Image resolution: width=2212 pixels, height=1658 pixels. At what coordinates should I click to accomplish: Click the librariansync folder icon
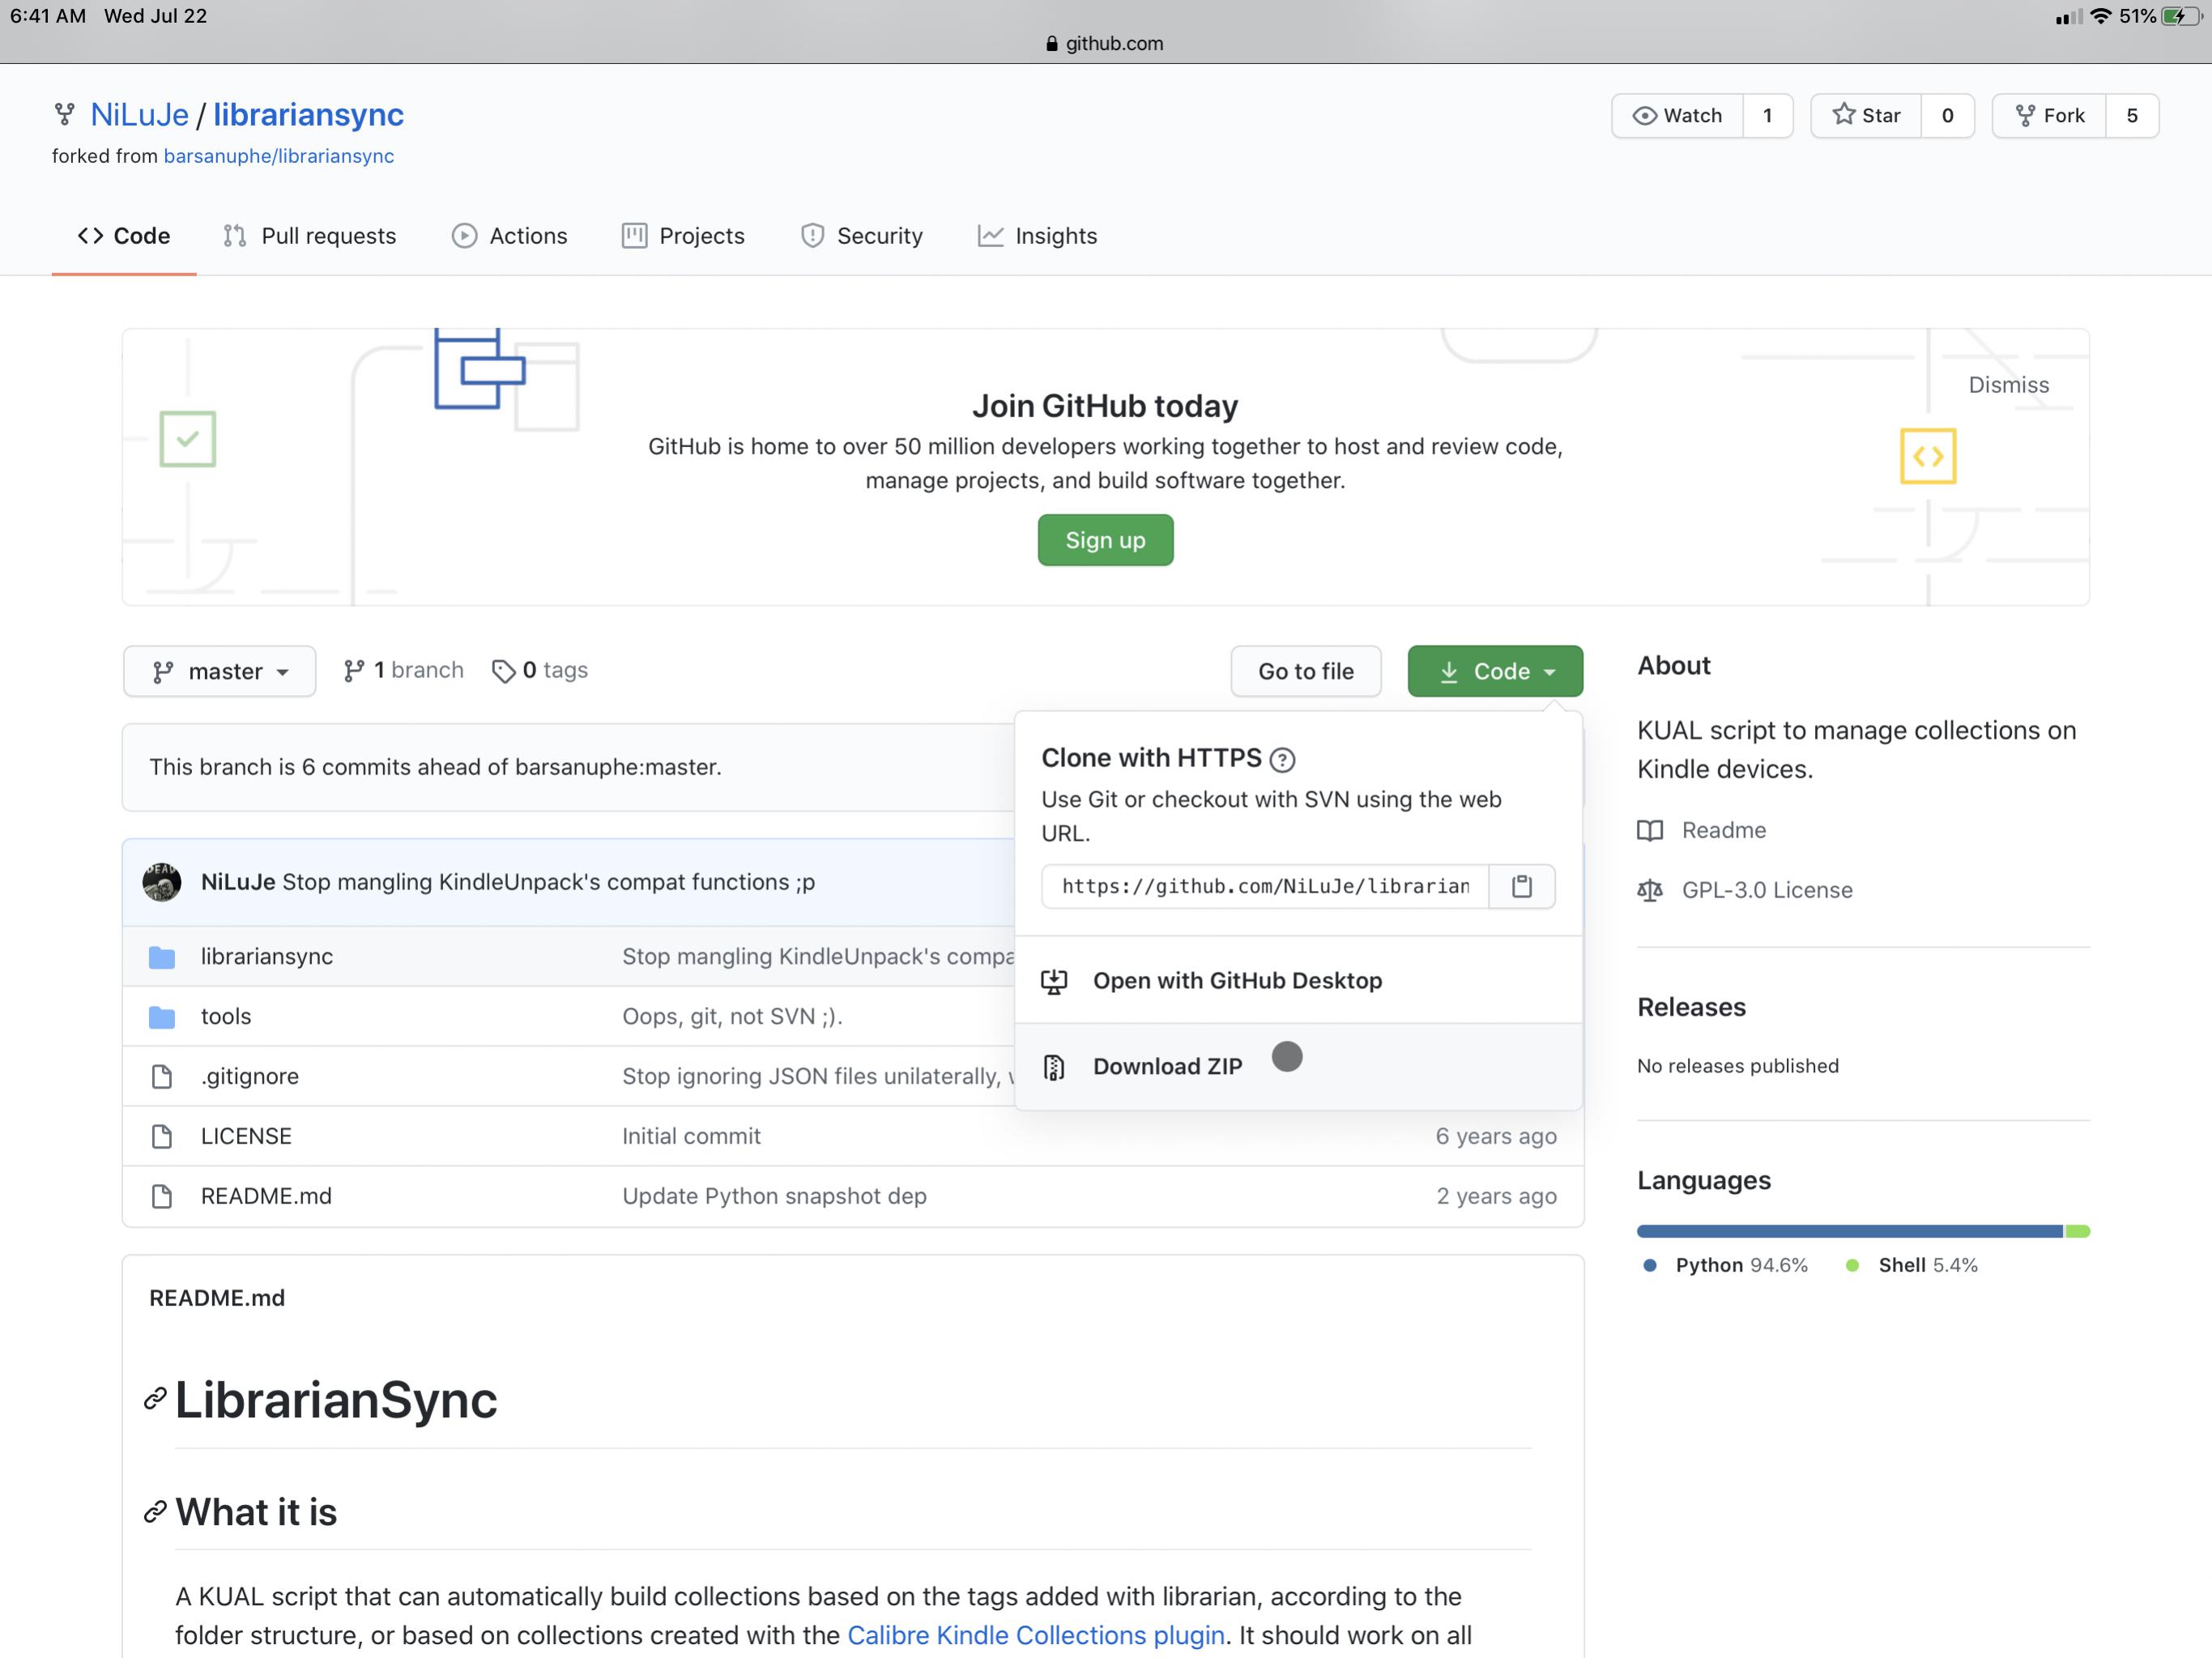click(x=162, y=957)
